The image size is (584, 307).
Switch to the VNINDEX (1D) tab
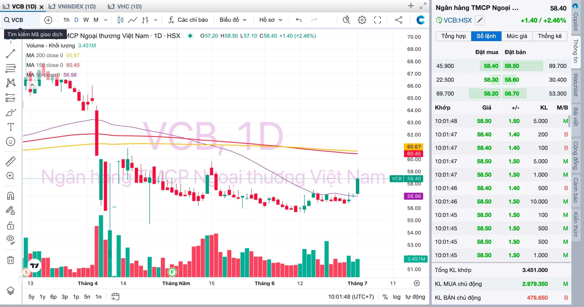72,6
